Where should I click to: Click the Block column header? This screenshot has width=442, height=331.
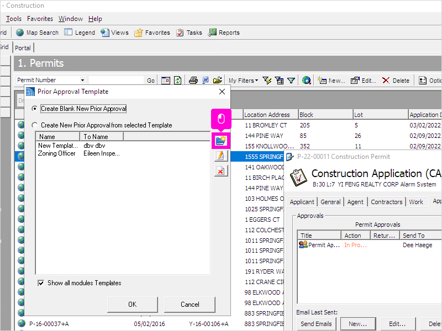[325, 115]
